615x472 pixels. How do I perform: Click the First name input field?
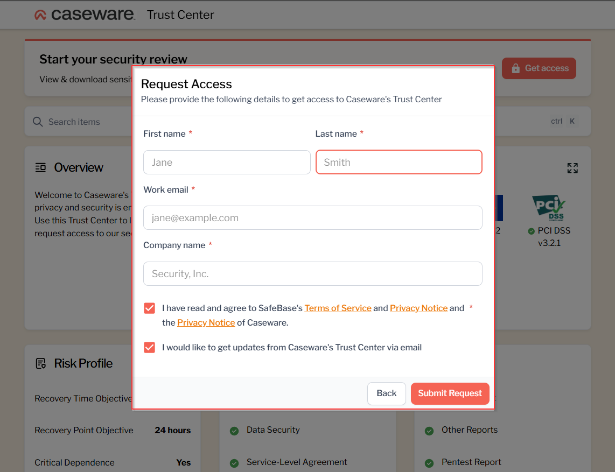(x=227, y=163)
